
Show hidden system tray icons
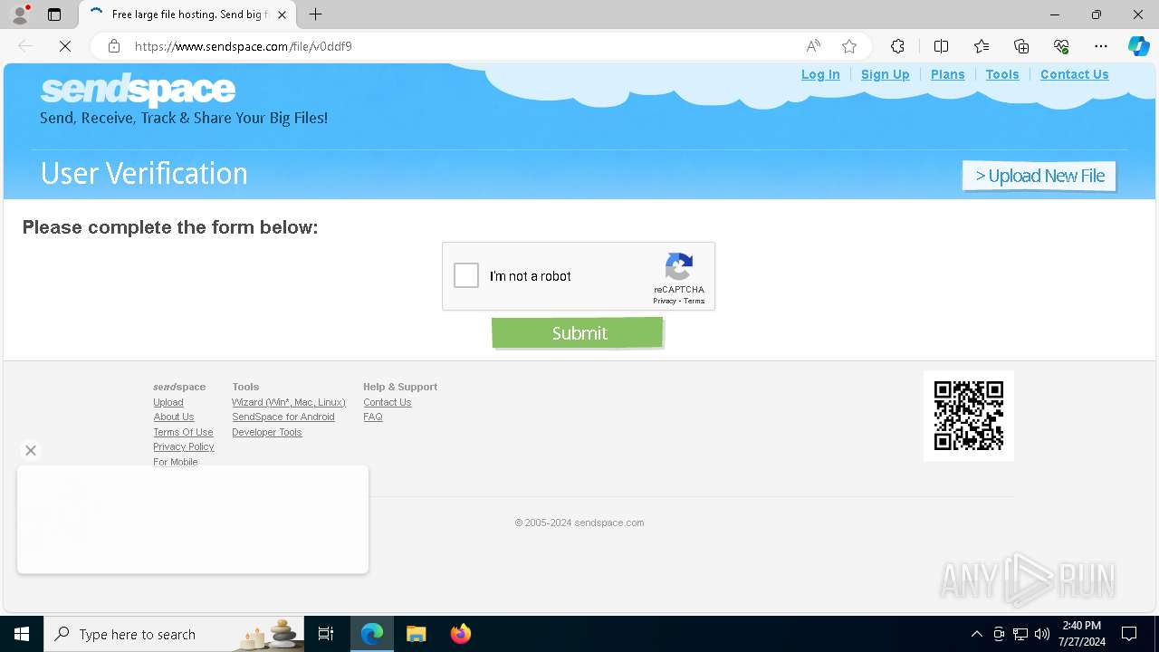point(976,634)
